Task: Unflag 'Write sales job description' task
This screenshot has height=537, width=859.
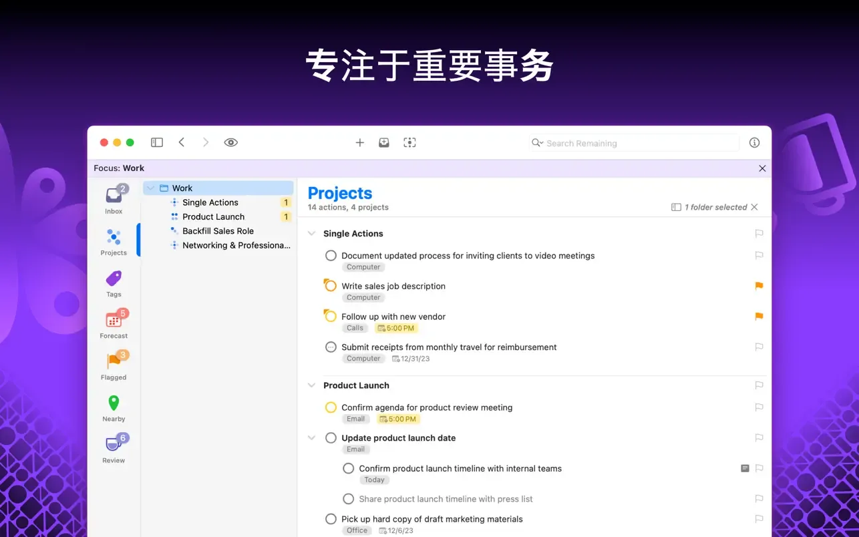Action: click(759, 286)
